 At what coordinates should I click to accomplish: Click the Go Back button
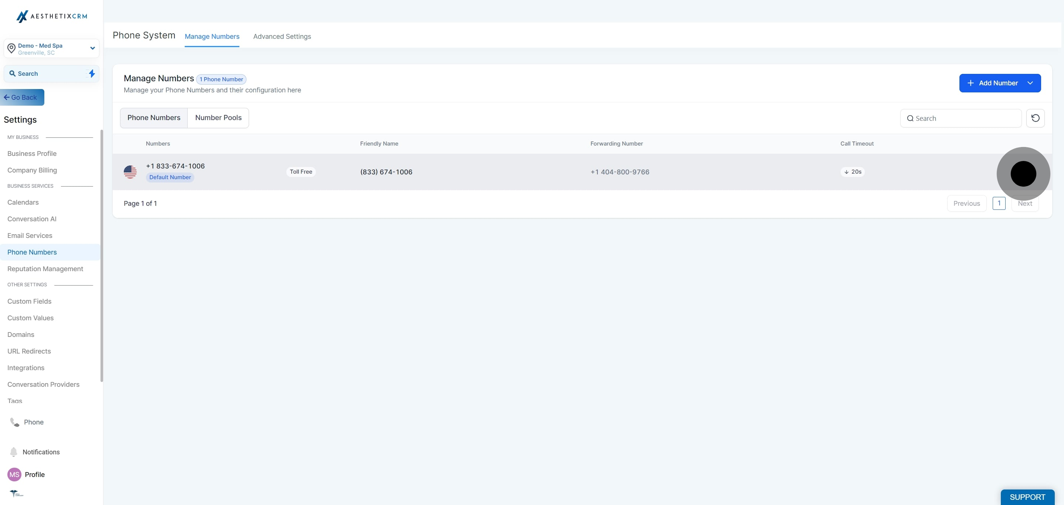click(x=22, y=98)
